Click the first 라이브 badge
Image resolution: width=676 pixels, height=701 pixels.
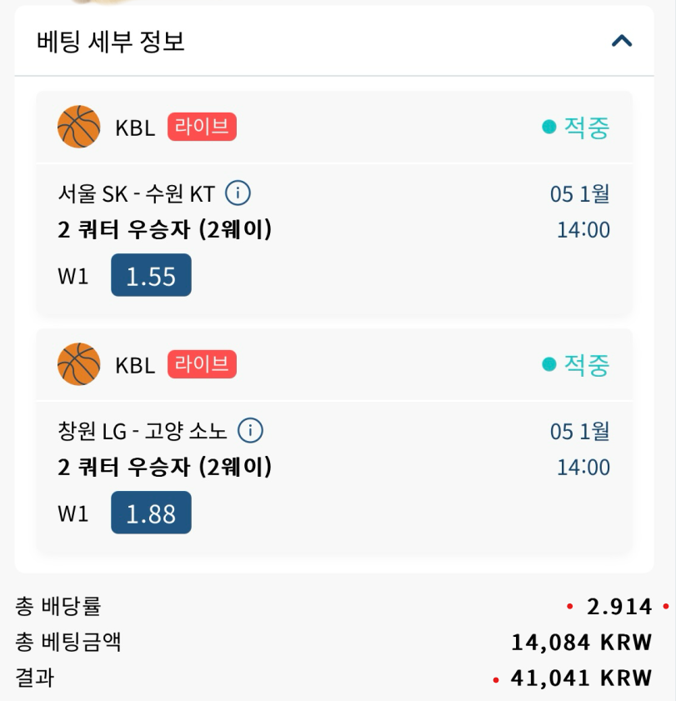202,127
